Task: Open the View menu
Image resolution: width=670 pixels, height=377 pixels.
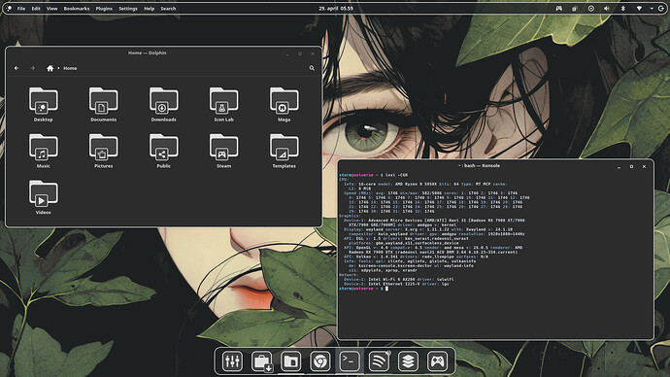Action: [51, 8]
